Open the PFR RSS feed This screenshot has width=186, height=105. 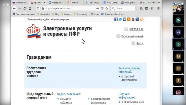(142, 19)
